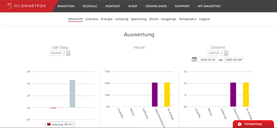
Task: Open the calendar date picker icon
Action: (194, 59)
